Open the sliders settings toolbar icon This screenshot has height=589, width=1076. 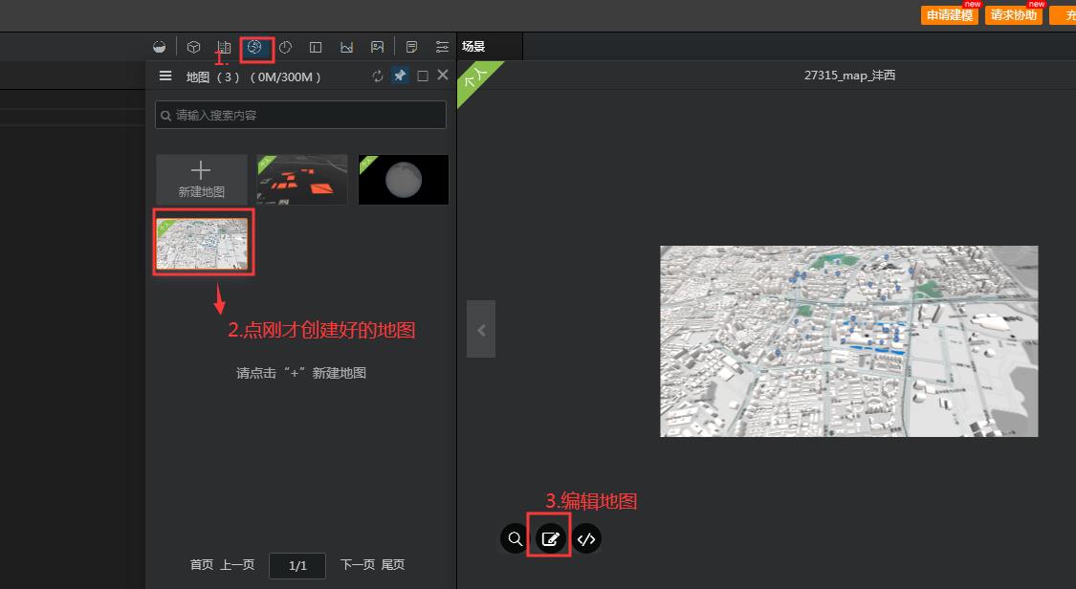[x=442, y=46]
